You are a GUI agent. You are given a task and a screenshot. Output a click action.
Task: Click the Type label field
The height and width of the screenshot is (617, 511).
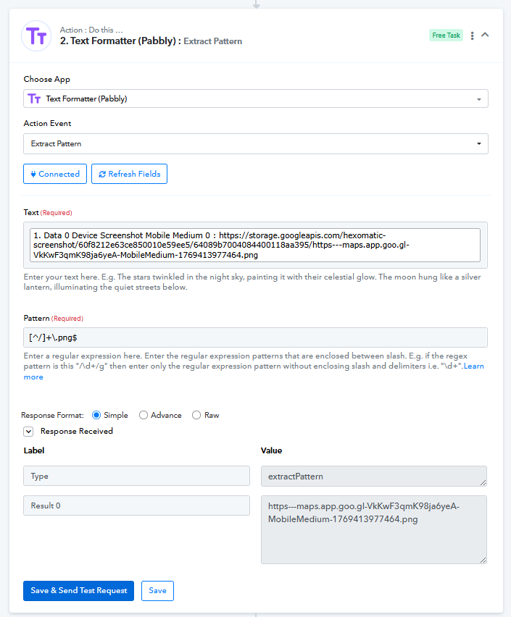click(x=136, y=476)
